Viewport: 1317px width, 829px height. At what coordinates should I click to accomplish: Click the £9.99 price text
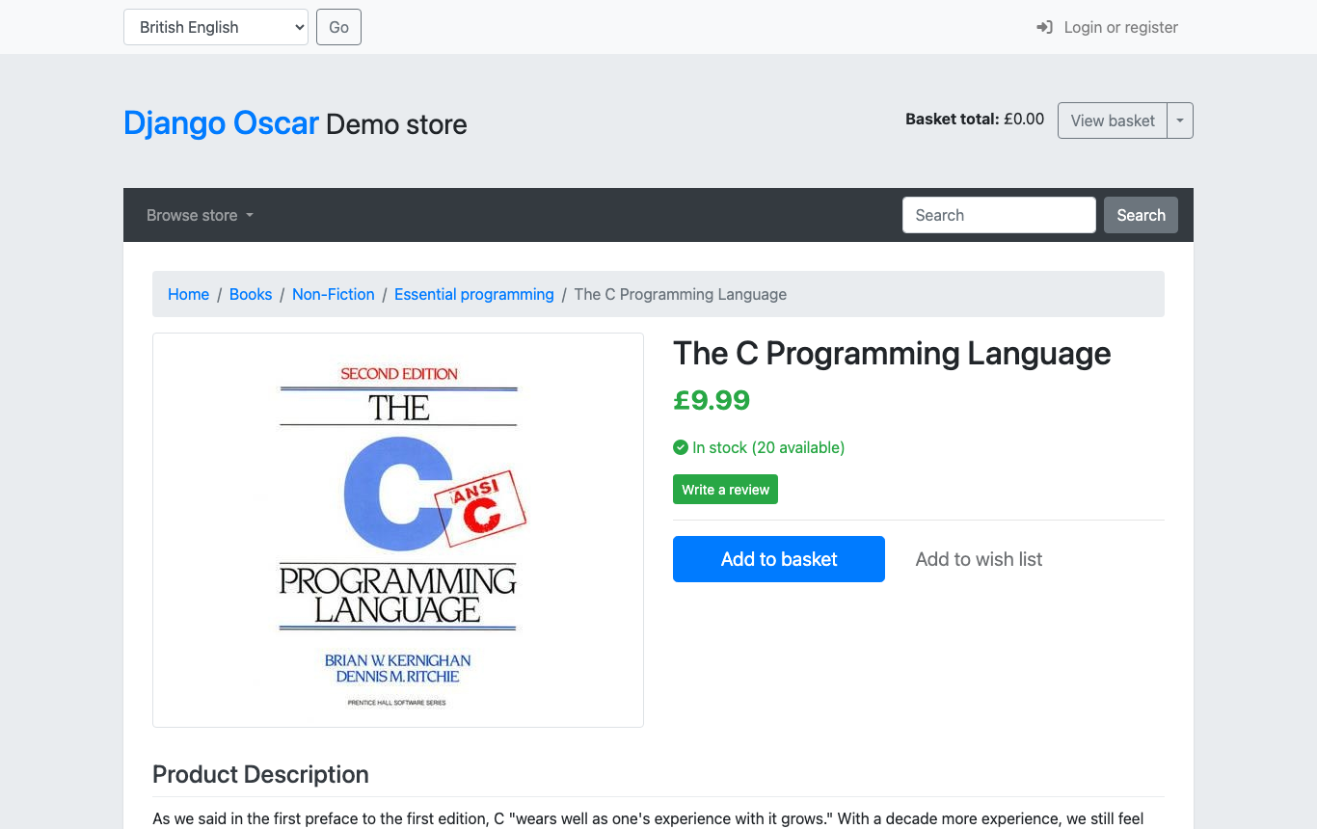[x=712, y=400]
